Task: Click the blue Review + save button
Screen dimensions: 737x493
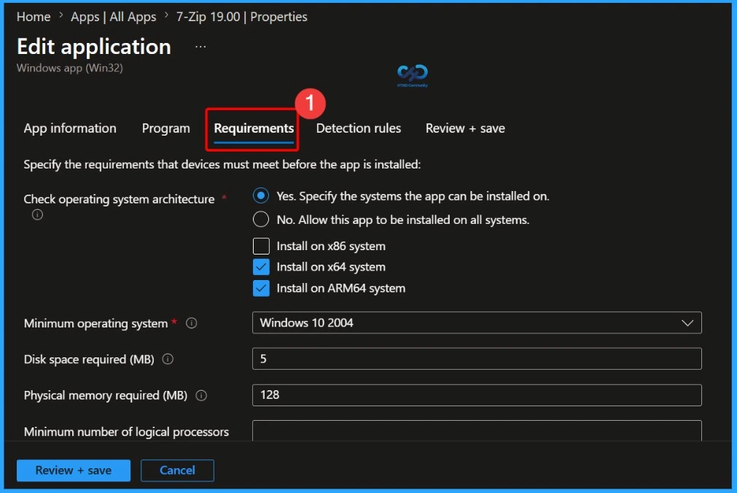Action: click(x=74, y=470)
